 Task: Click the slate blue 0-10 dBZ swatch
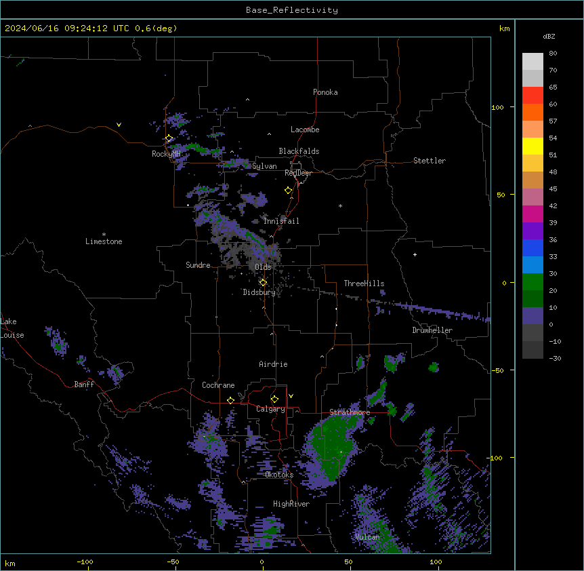533,316
